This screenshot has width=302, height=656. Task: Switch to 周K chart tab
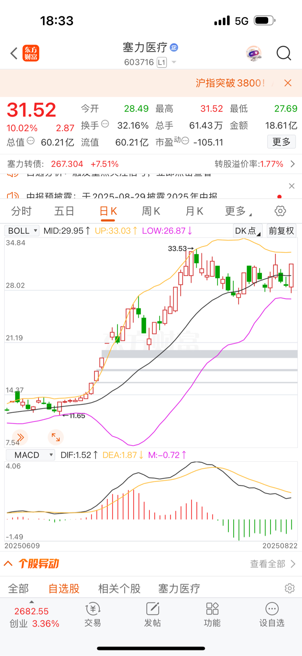(151, 211)
